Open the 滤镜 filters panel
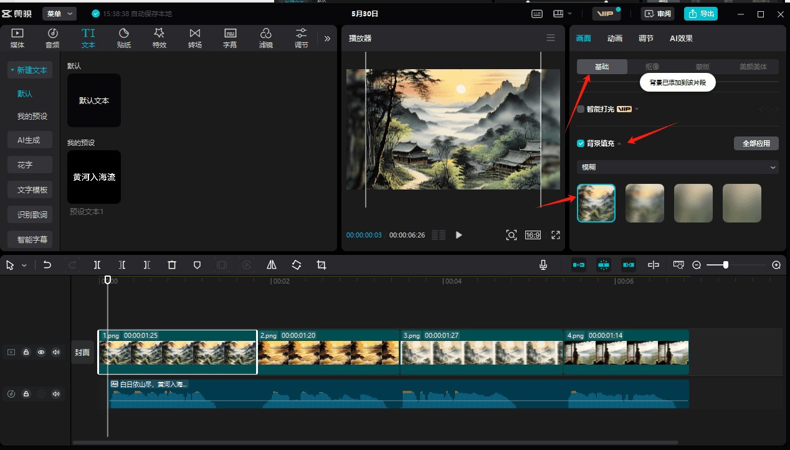The height and width of the screenshot is (450, 790). 266,38
